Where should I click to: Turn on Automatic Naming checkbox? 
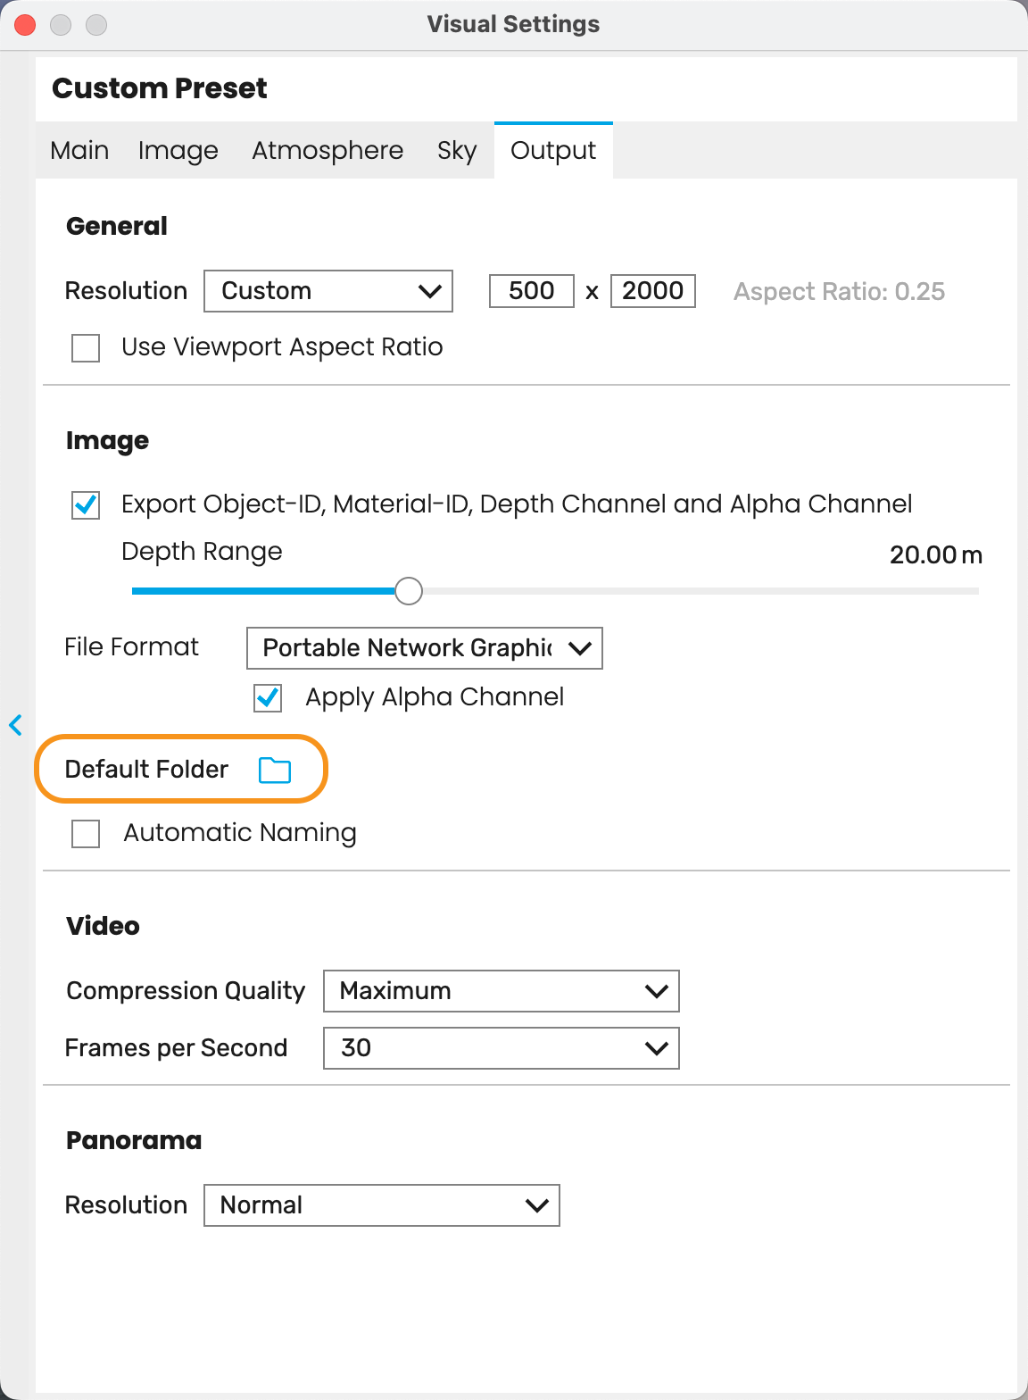[x=86, y=834]
